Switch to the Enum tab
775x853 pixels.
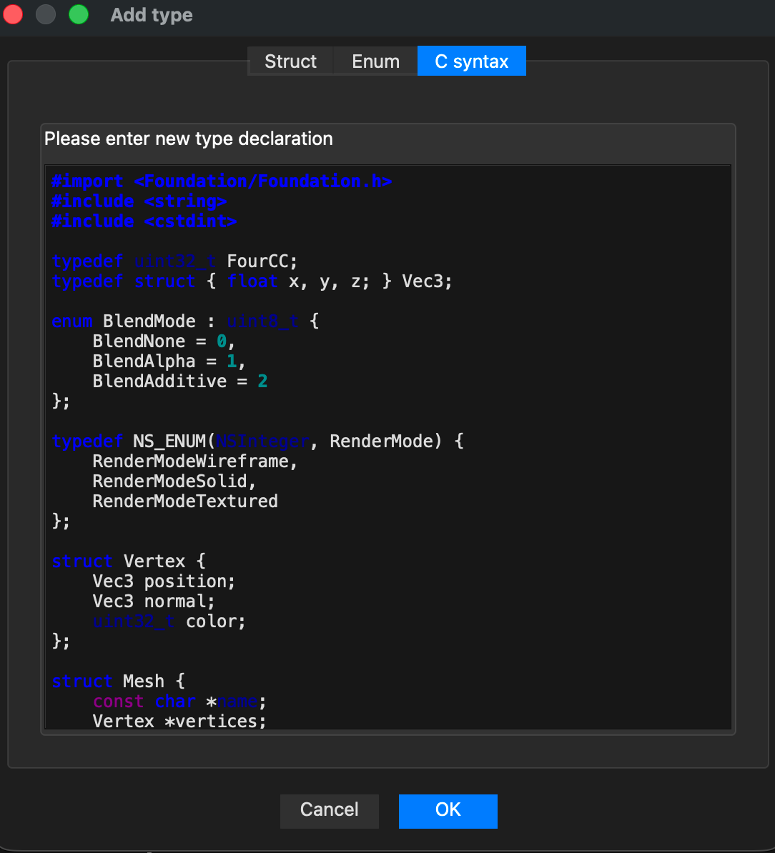pyautogui.click(x=375, y=61)
